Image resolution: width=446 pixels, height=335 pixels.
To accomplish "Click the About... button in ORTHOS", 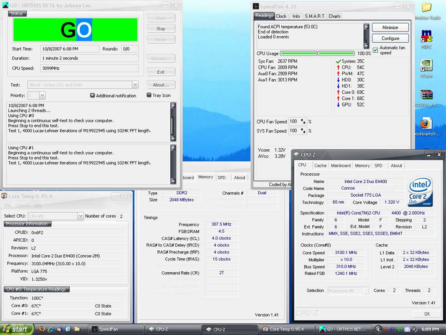I will click(x=161, y=85).
